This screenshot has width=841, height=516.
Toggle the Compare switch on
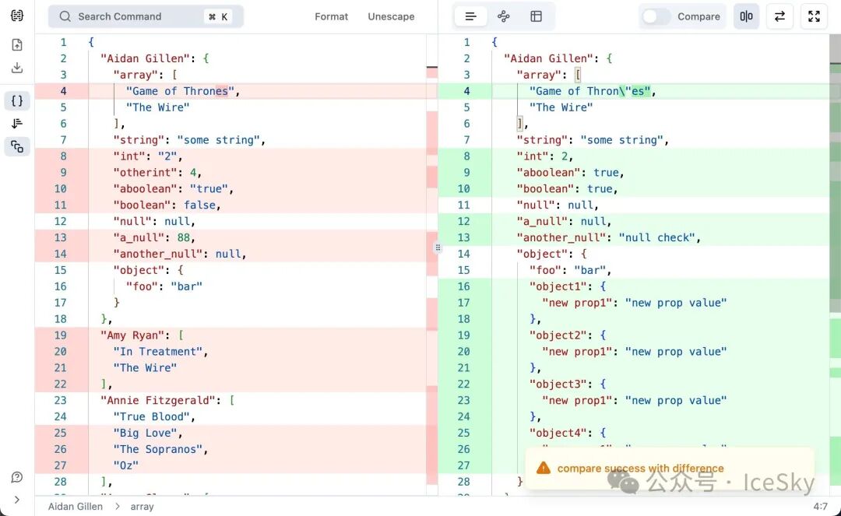coord(656,16)
